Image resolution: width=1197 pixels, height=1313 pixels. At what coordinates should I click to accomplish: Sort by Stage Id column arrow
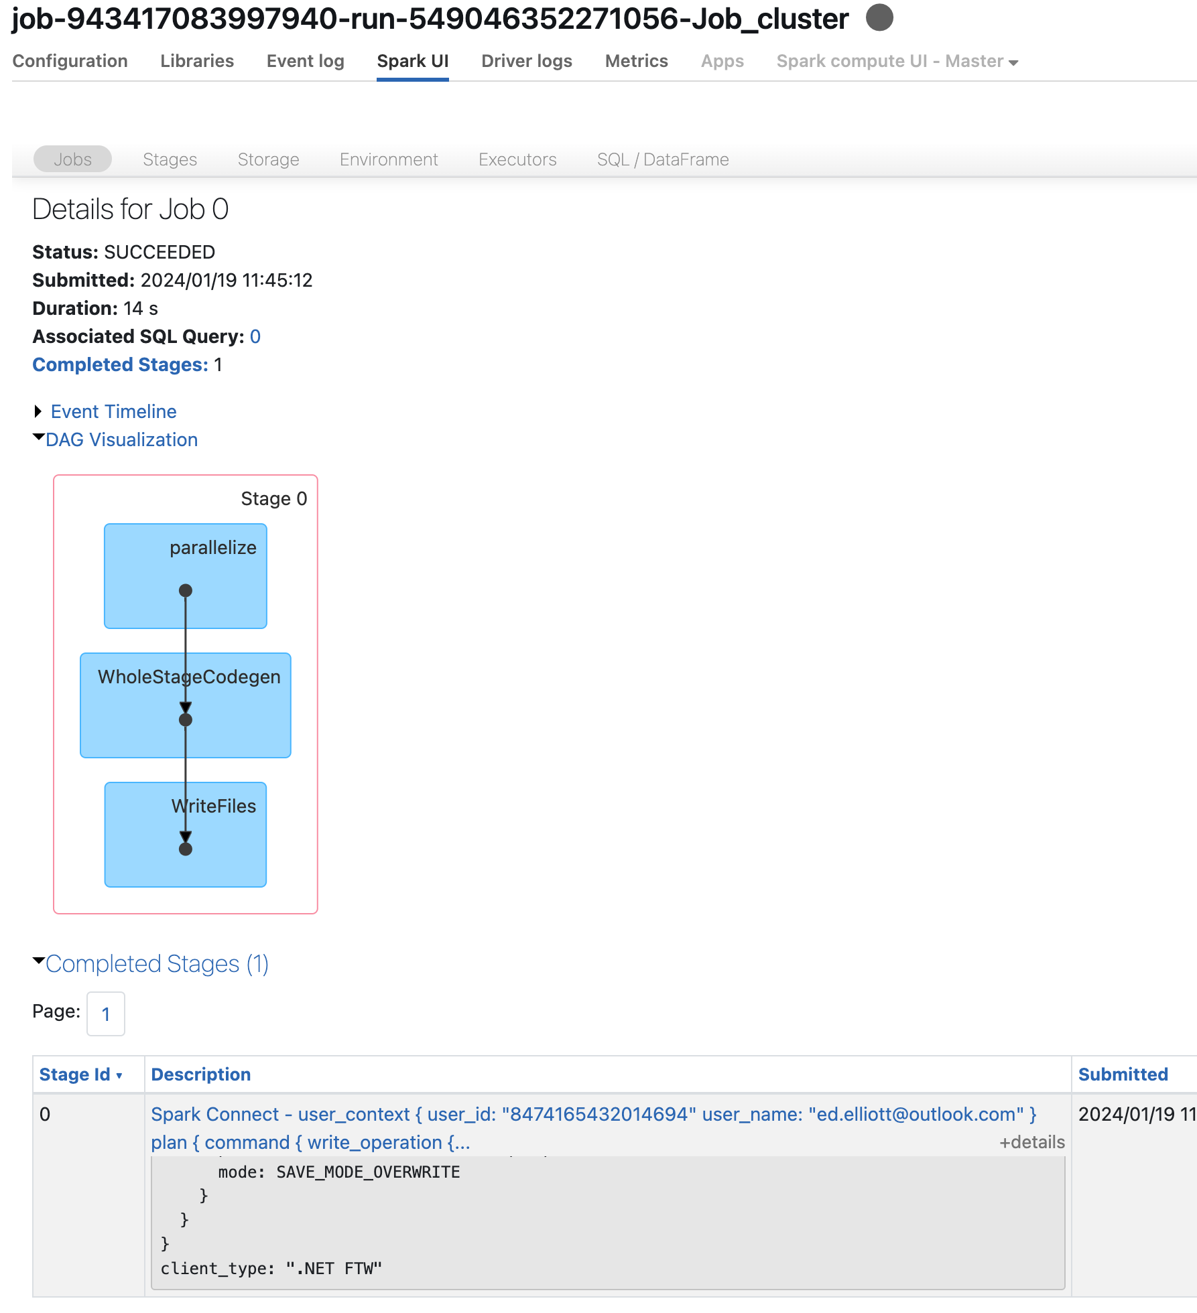point(119,1075)
